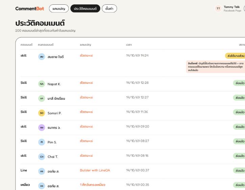
Task: Click timestamp 14/10/69 08:27
Action: pos(137,141)
